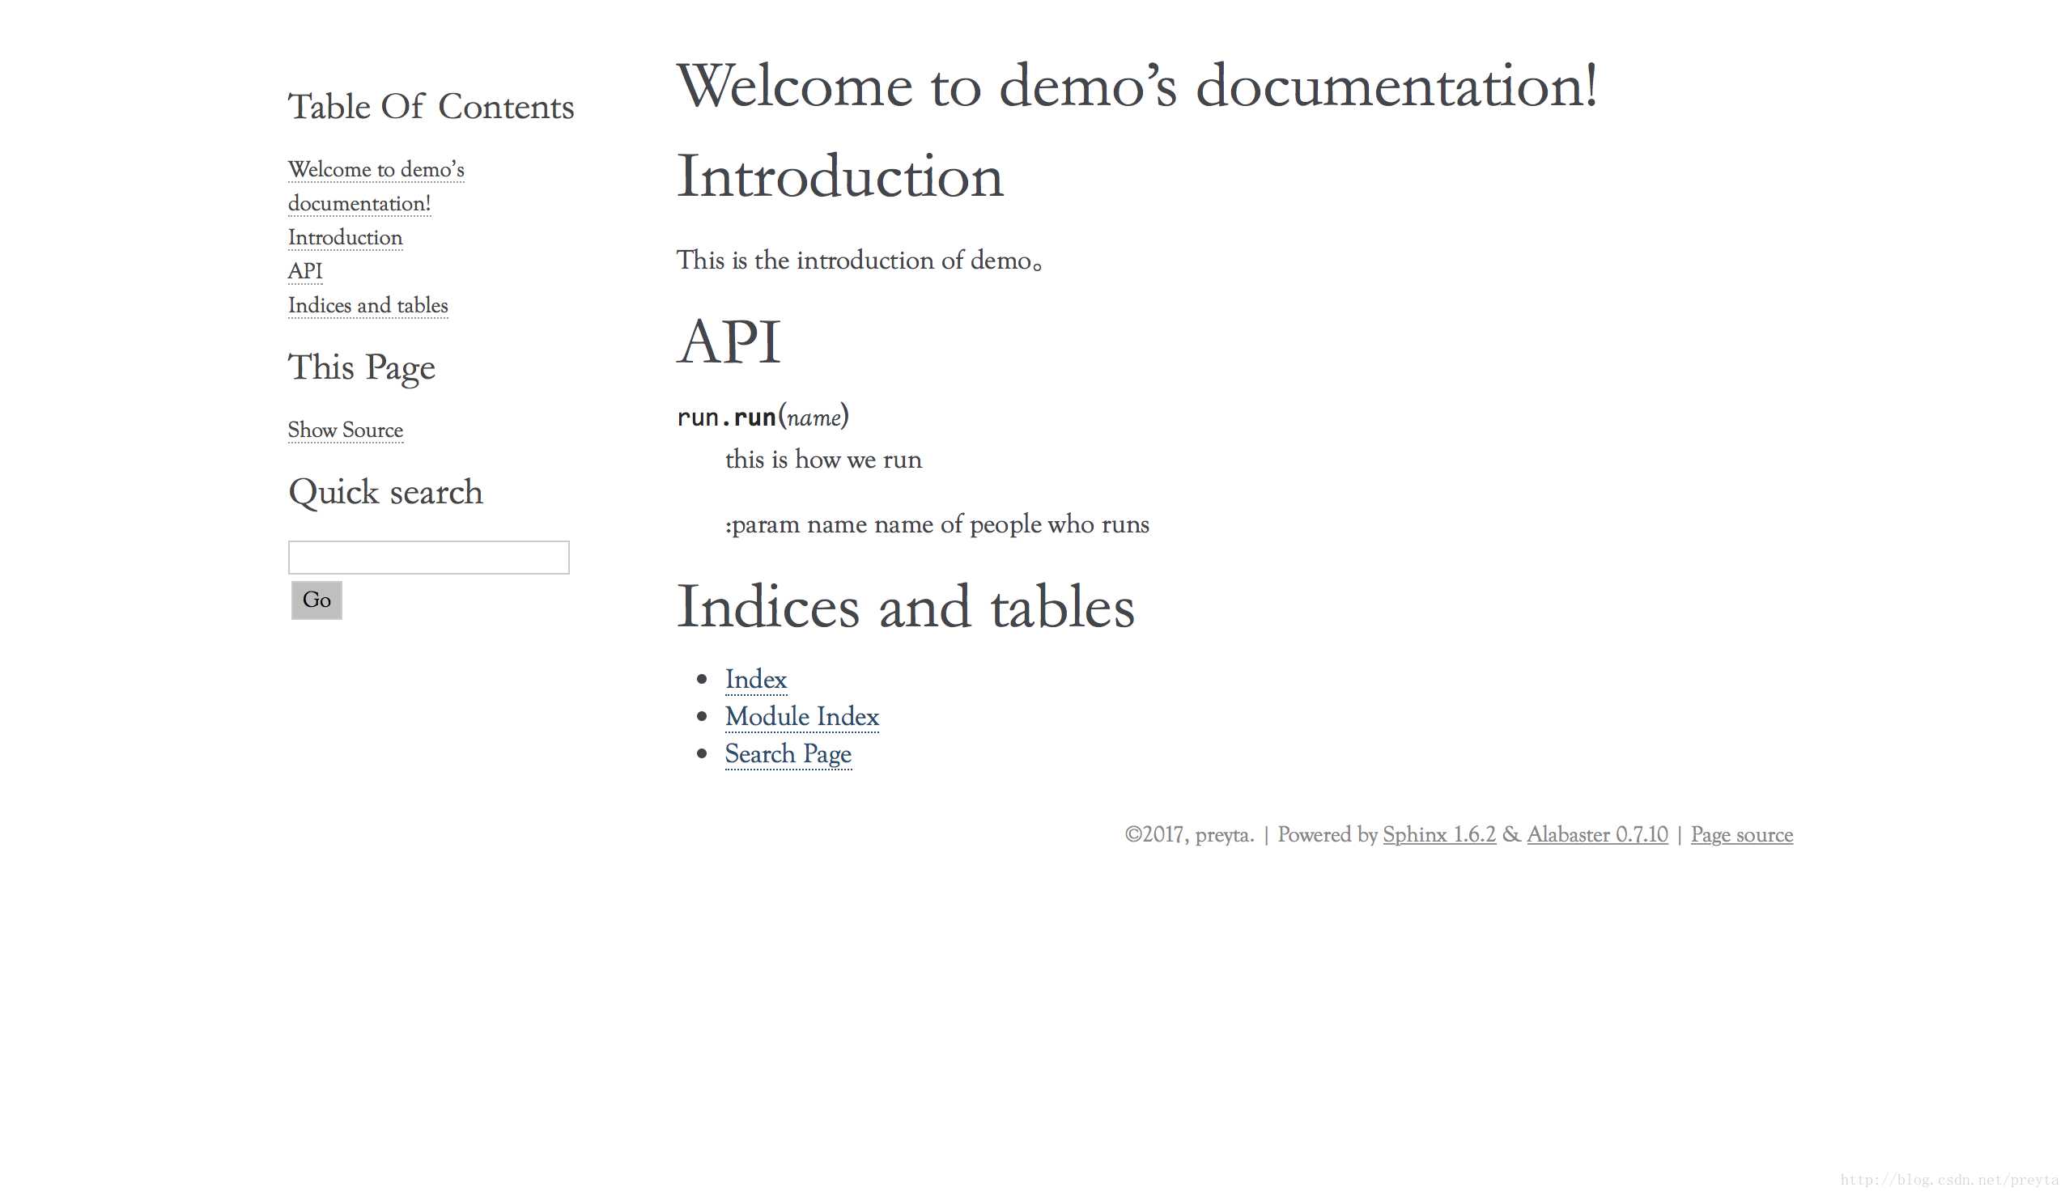Click the text 'this is how we run'
The width and height of the screenshot is (2069, 1196).
point(823,460)
